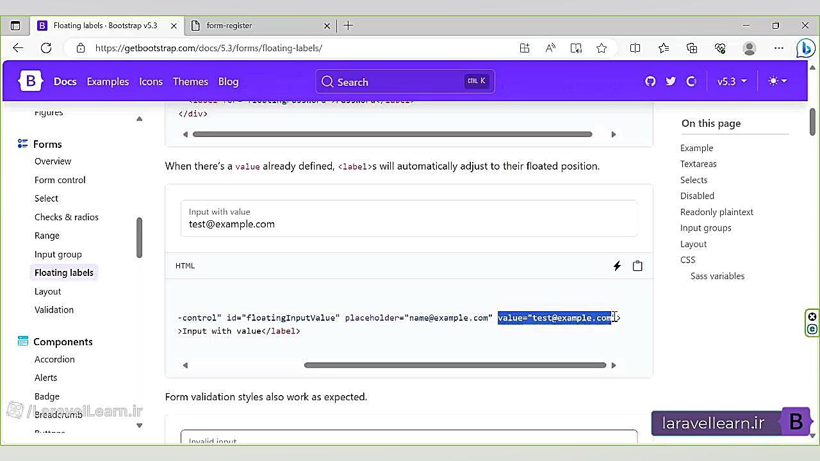Open the Input group sidebar link

coord(58,254)
